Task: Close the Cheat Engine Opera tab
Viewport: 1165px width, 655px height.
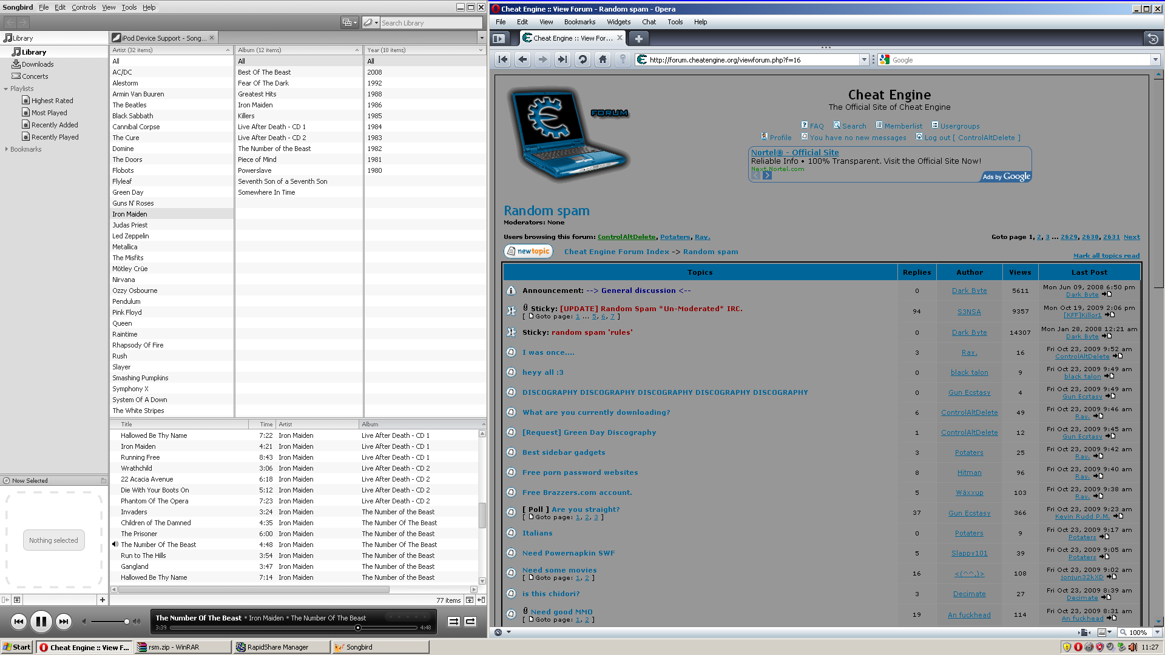Action: [x=620, y=38]
